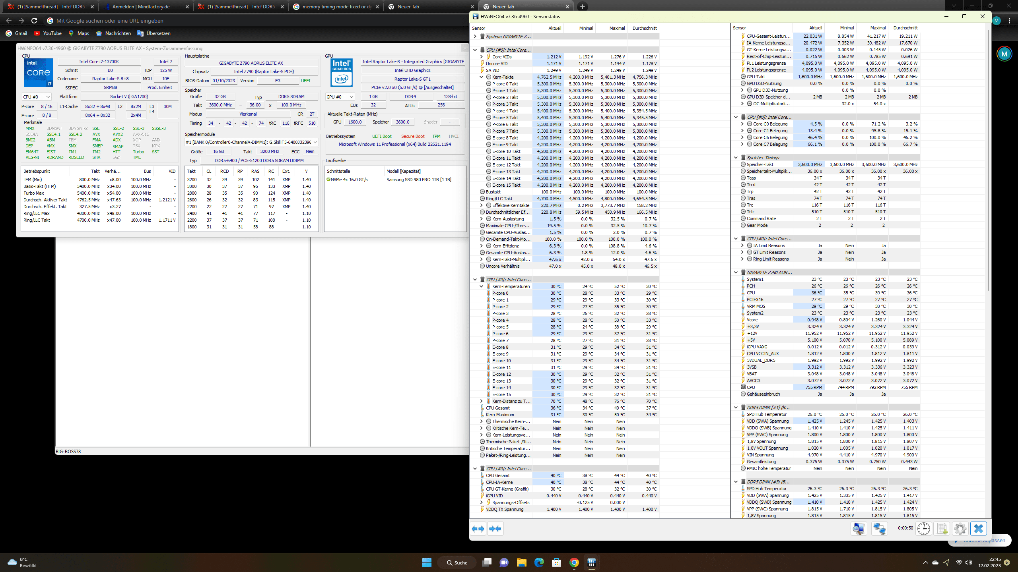
Task: Expand the Core VIDs row
Action: (481, 57)
